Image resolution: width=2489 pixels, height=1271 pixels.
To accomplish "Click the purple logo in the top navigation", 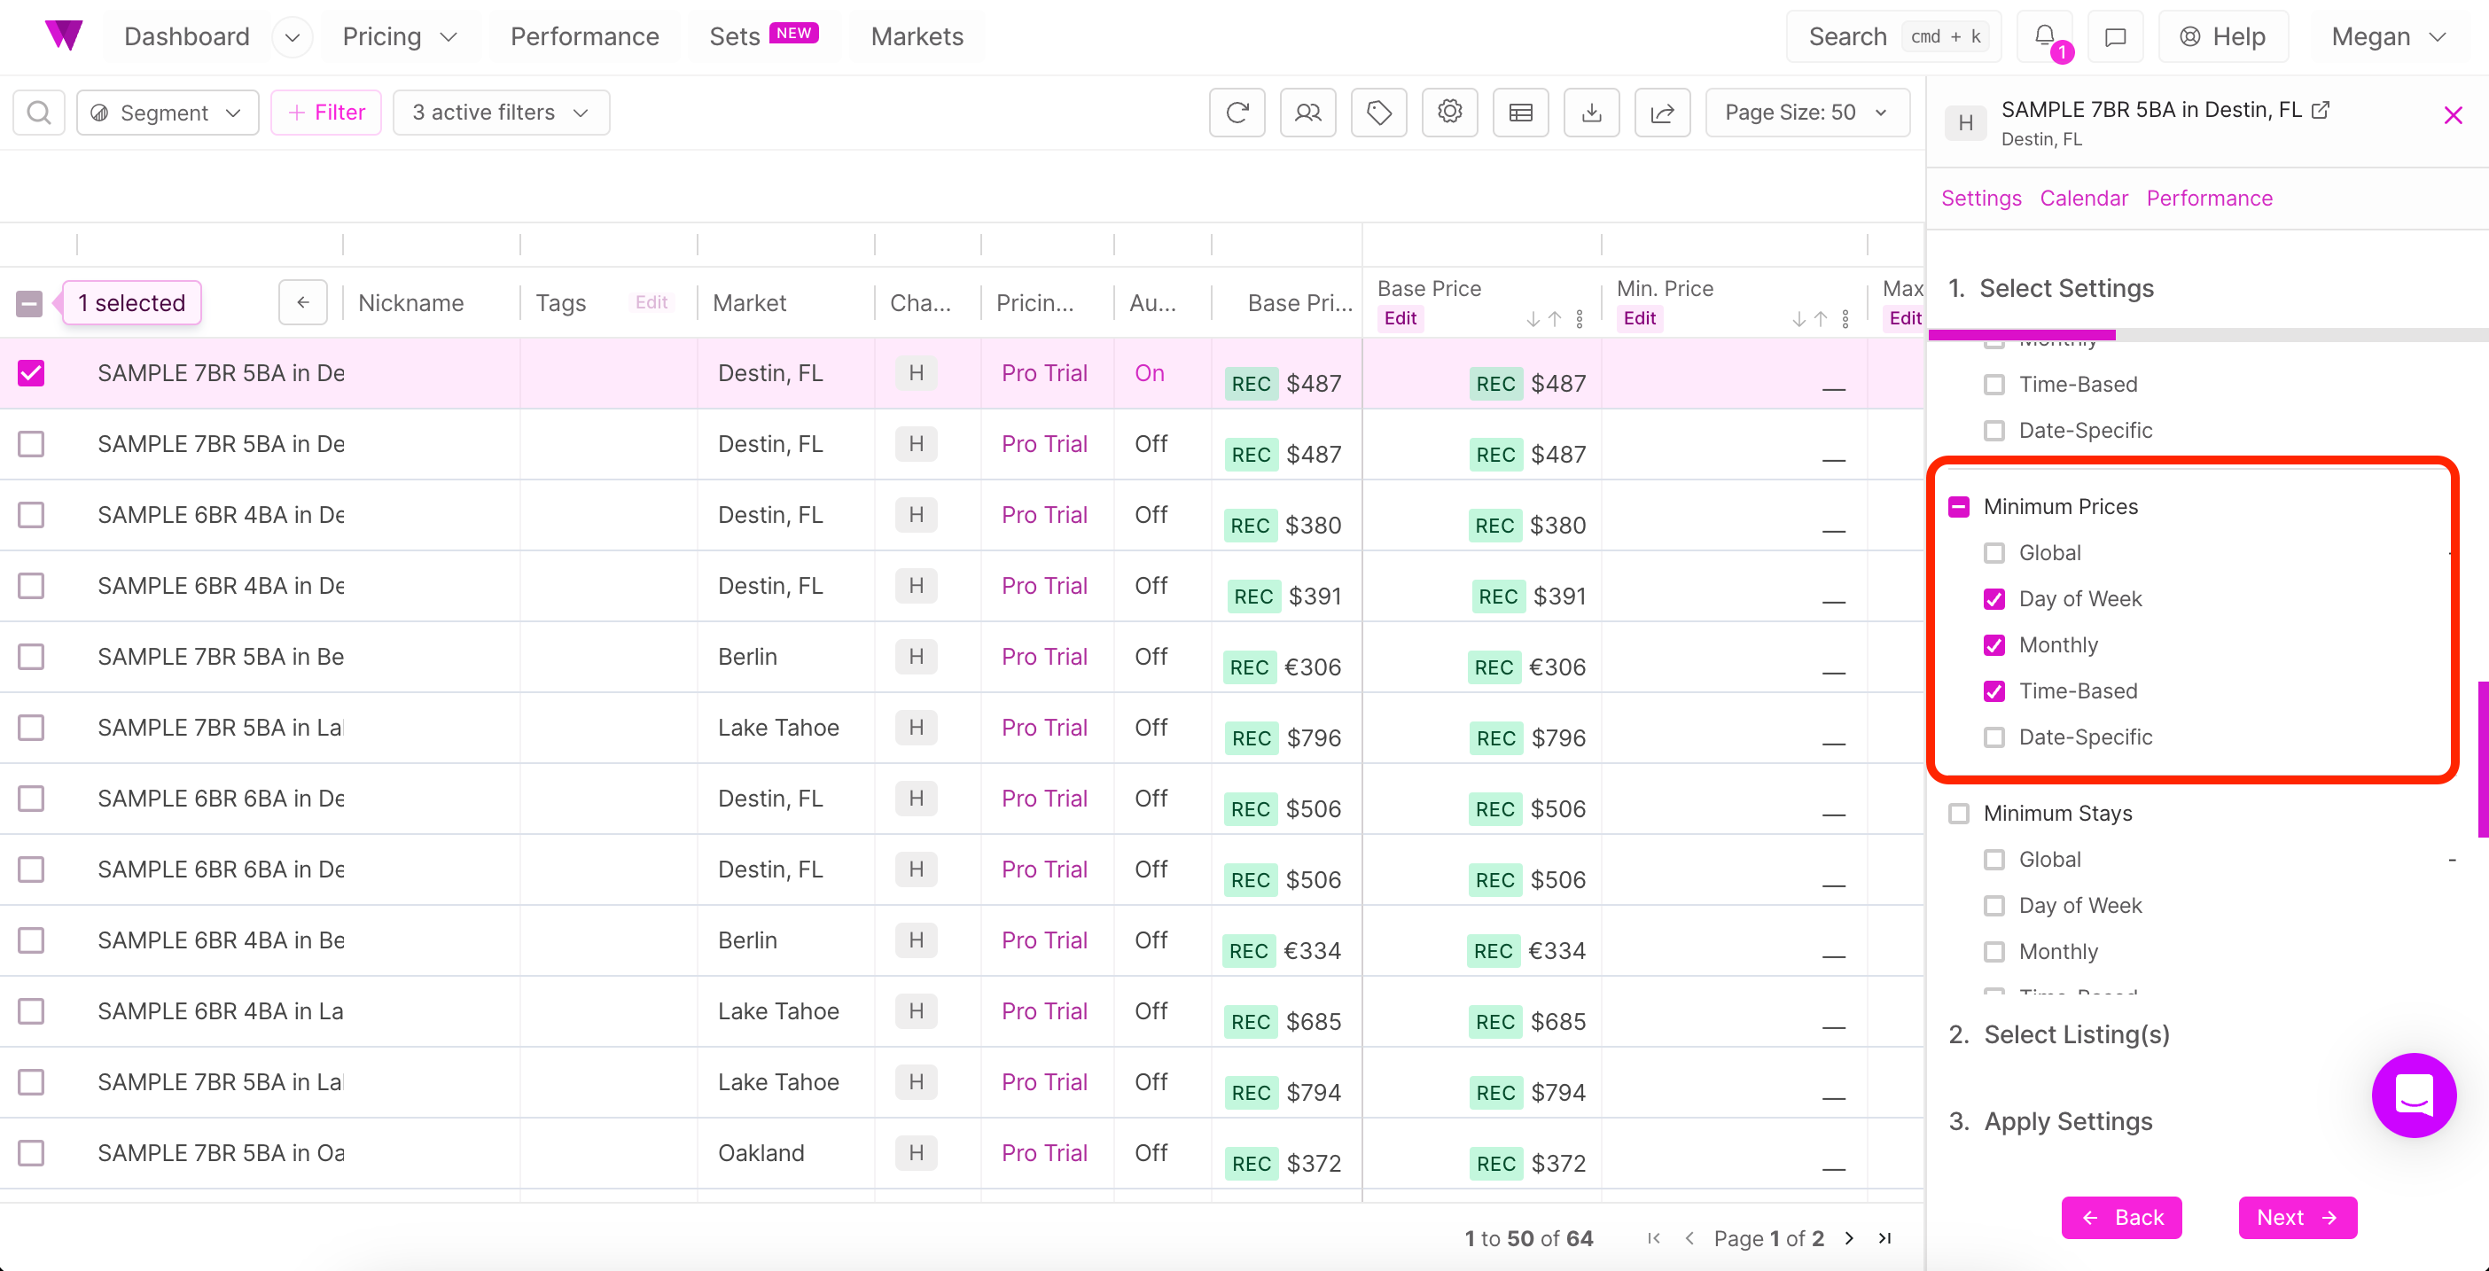I will pos(64,35).
